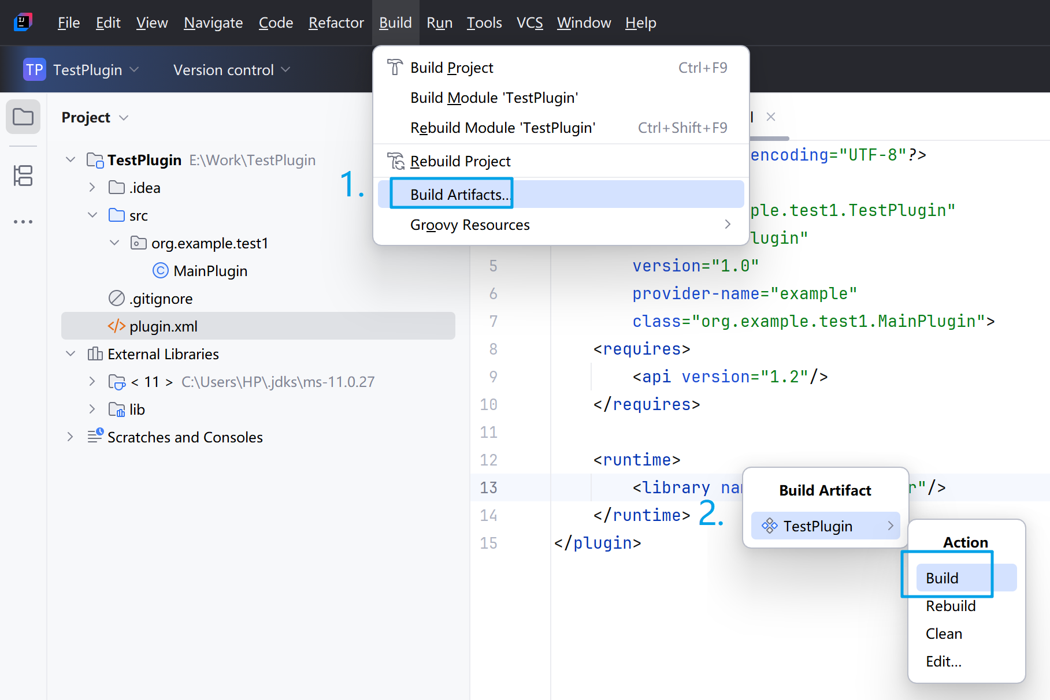Click the TP project badge icon
Image resolution: width=1050 pixels, height=700 pixels.
[x=34, y=70]
